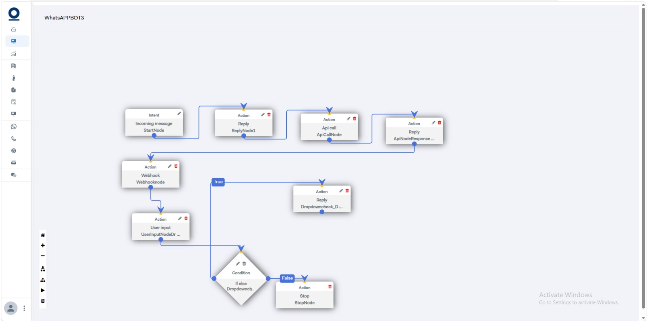Edit ReplyNode1 using its pencil icon
Image resolution: width=647 pixels, height=321 pixels.
coord(263,114)
